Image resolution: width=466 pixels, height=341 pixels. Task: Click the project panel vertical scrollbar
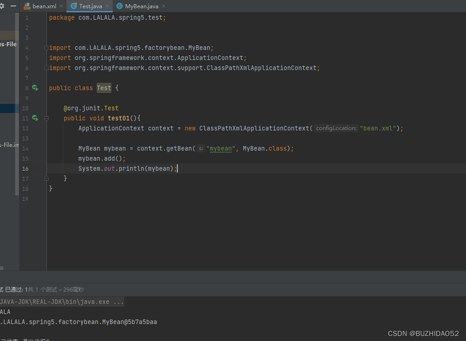click(x=17, y=104)
